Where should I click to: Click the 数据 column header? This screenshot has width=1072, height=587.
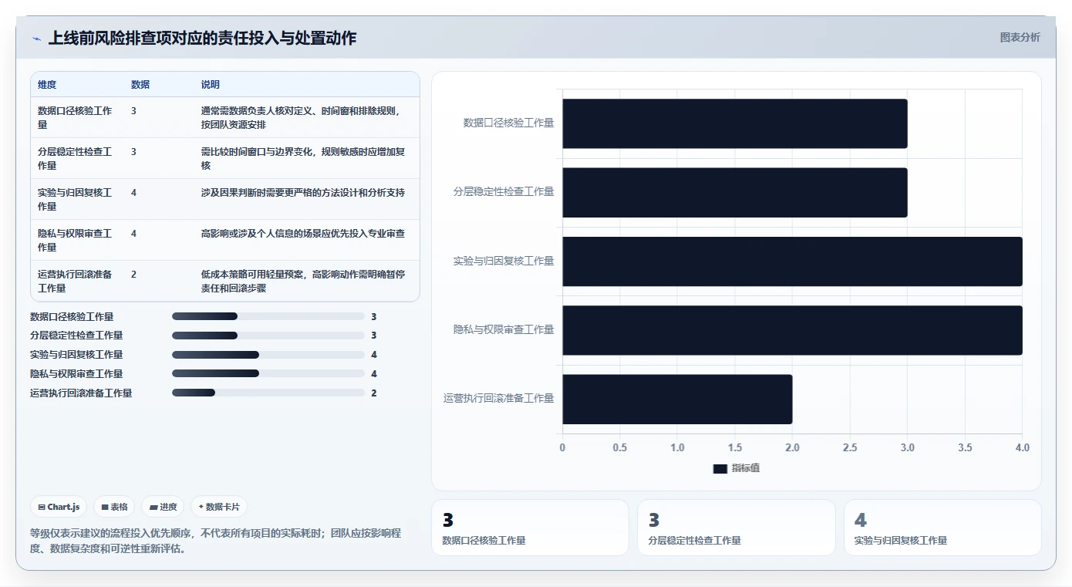(140, 85)
